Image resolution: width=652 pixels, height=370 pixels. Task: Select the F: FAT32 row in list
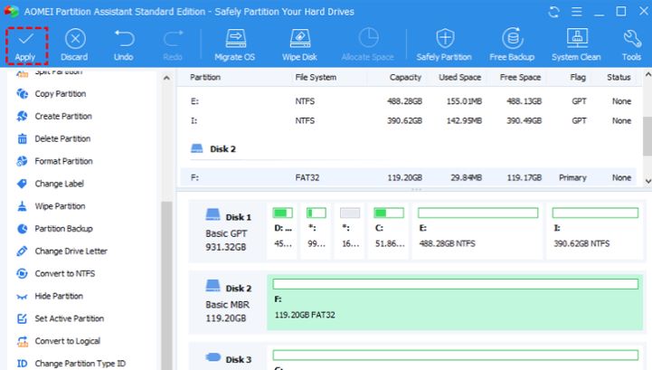click(409, 177)
